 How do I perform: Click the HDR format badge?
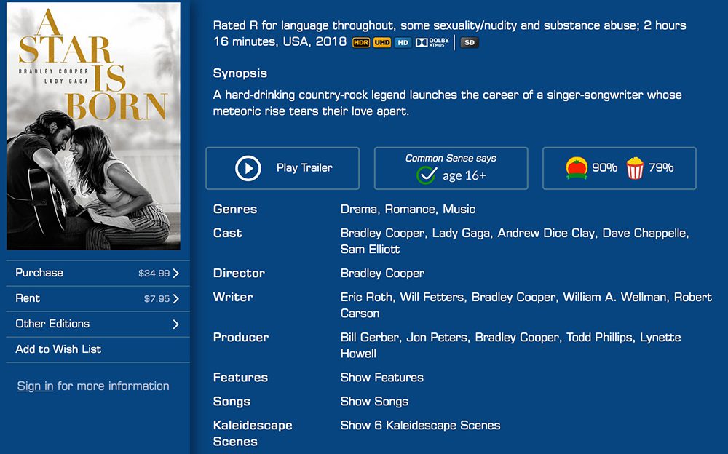pos(361,43)
